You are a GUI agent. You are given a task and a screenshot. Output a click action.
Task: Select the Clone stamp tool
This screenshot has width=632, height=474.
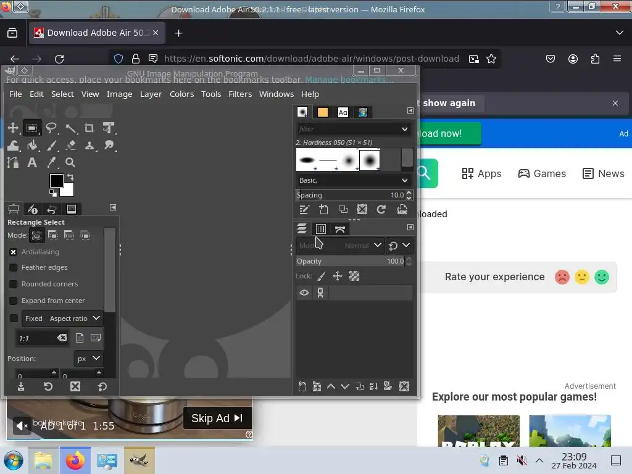[x=89, y=146]
